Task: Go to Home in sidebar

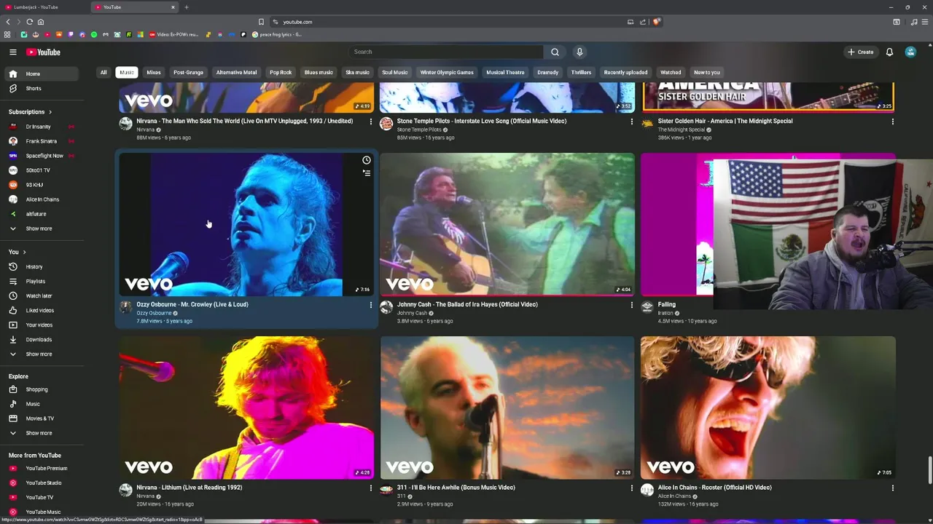Action: pyautogui.click(x=42, y=74)
